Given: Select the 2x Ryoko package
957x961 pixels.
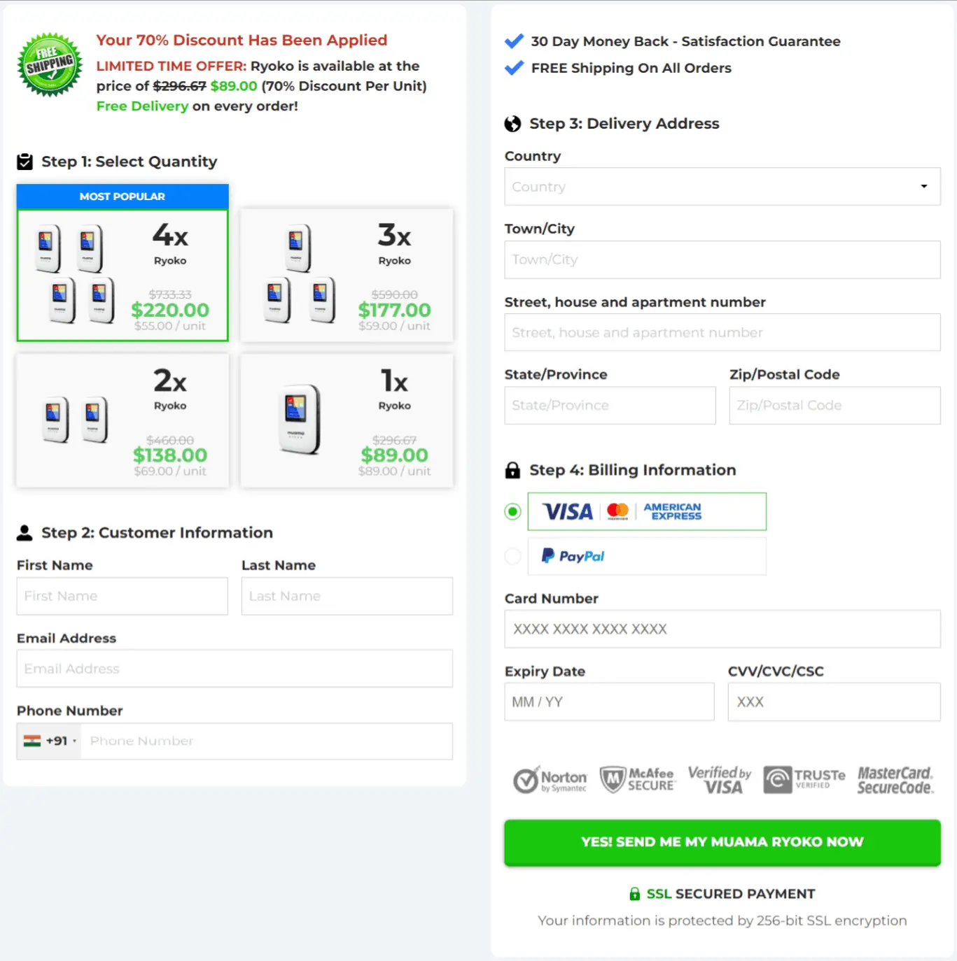Looking at the screenshot, I should coord(122,420).
